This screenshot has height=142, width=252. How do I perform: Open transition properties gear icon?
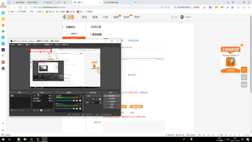(100, 99)
